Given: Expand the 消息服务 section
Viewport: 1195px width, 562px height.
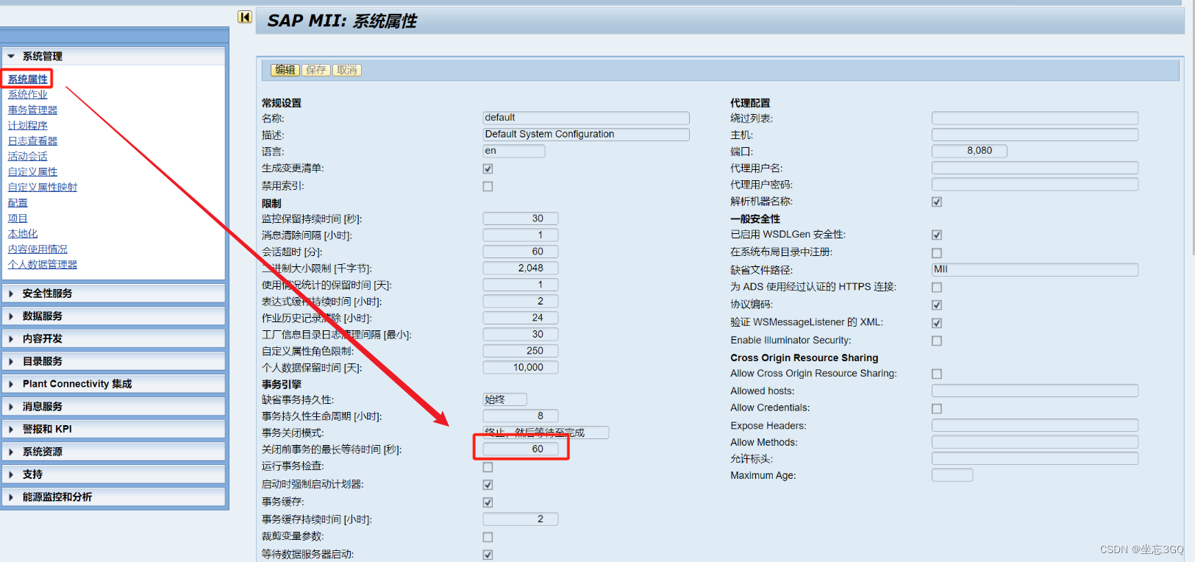Looking at the screenshot, I should pyautogui.click(x=114, y=407).
